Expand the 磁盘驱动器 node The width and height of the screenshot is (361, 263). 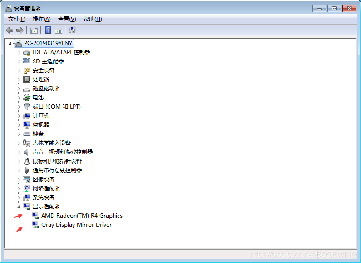coord(19,89)
